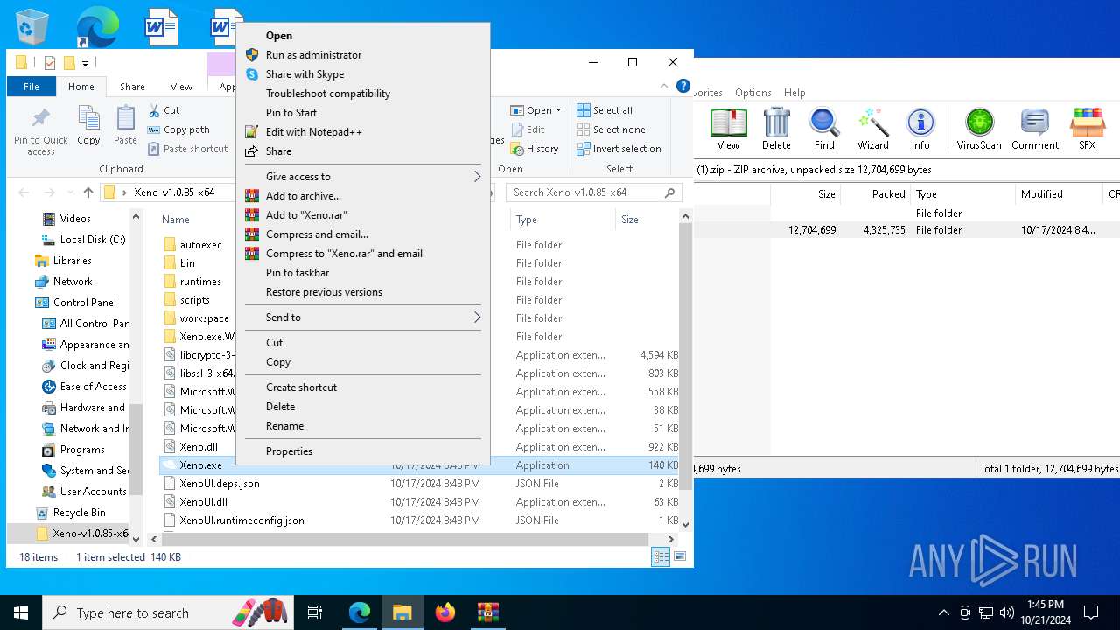Click WinRAR taskbar icon

pyautogui.click(x=488, y=612)
